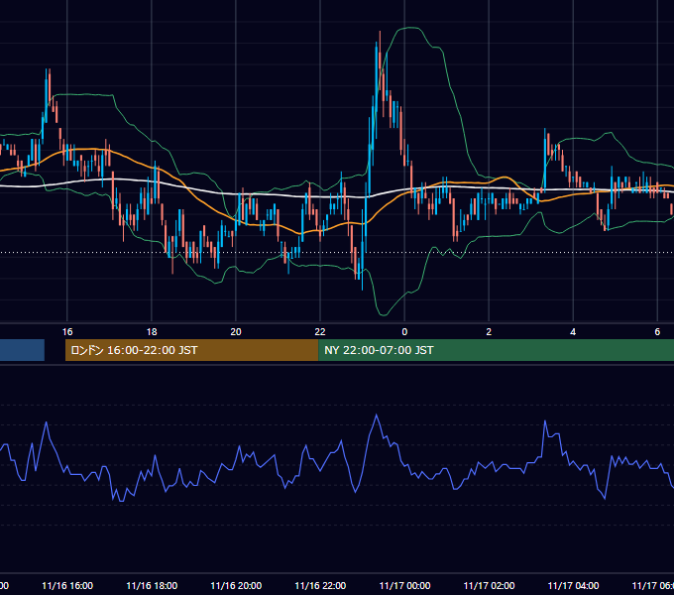This screenshot has height=595, width=674.
Task: Click the 16 hour label on price chart axis
Action: (67, 332)
